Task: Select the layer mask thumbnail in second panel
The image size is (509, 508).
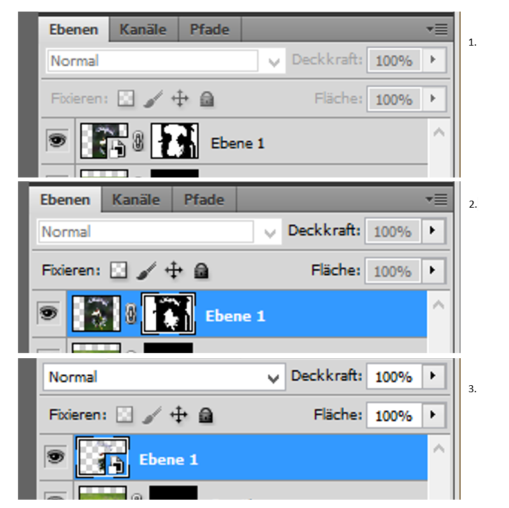Action: coord(168,313)
